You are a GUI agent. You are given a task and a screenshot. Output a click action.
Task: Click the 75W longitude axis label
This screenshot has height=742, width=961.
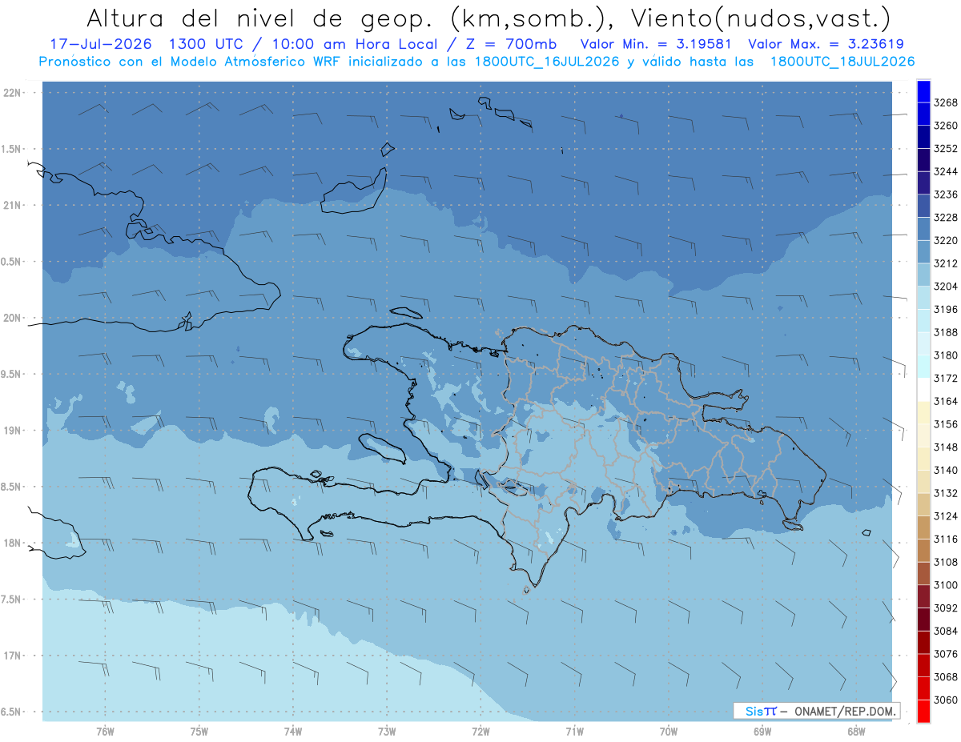(x=199, y=732)
